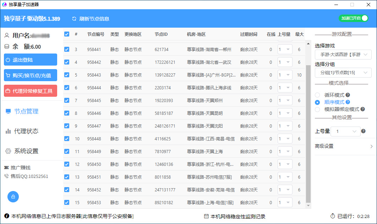Click the 节点编号 column header
The width and height of the screenshot is (377, 224).
point(96,34)
